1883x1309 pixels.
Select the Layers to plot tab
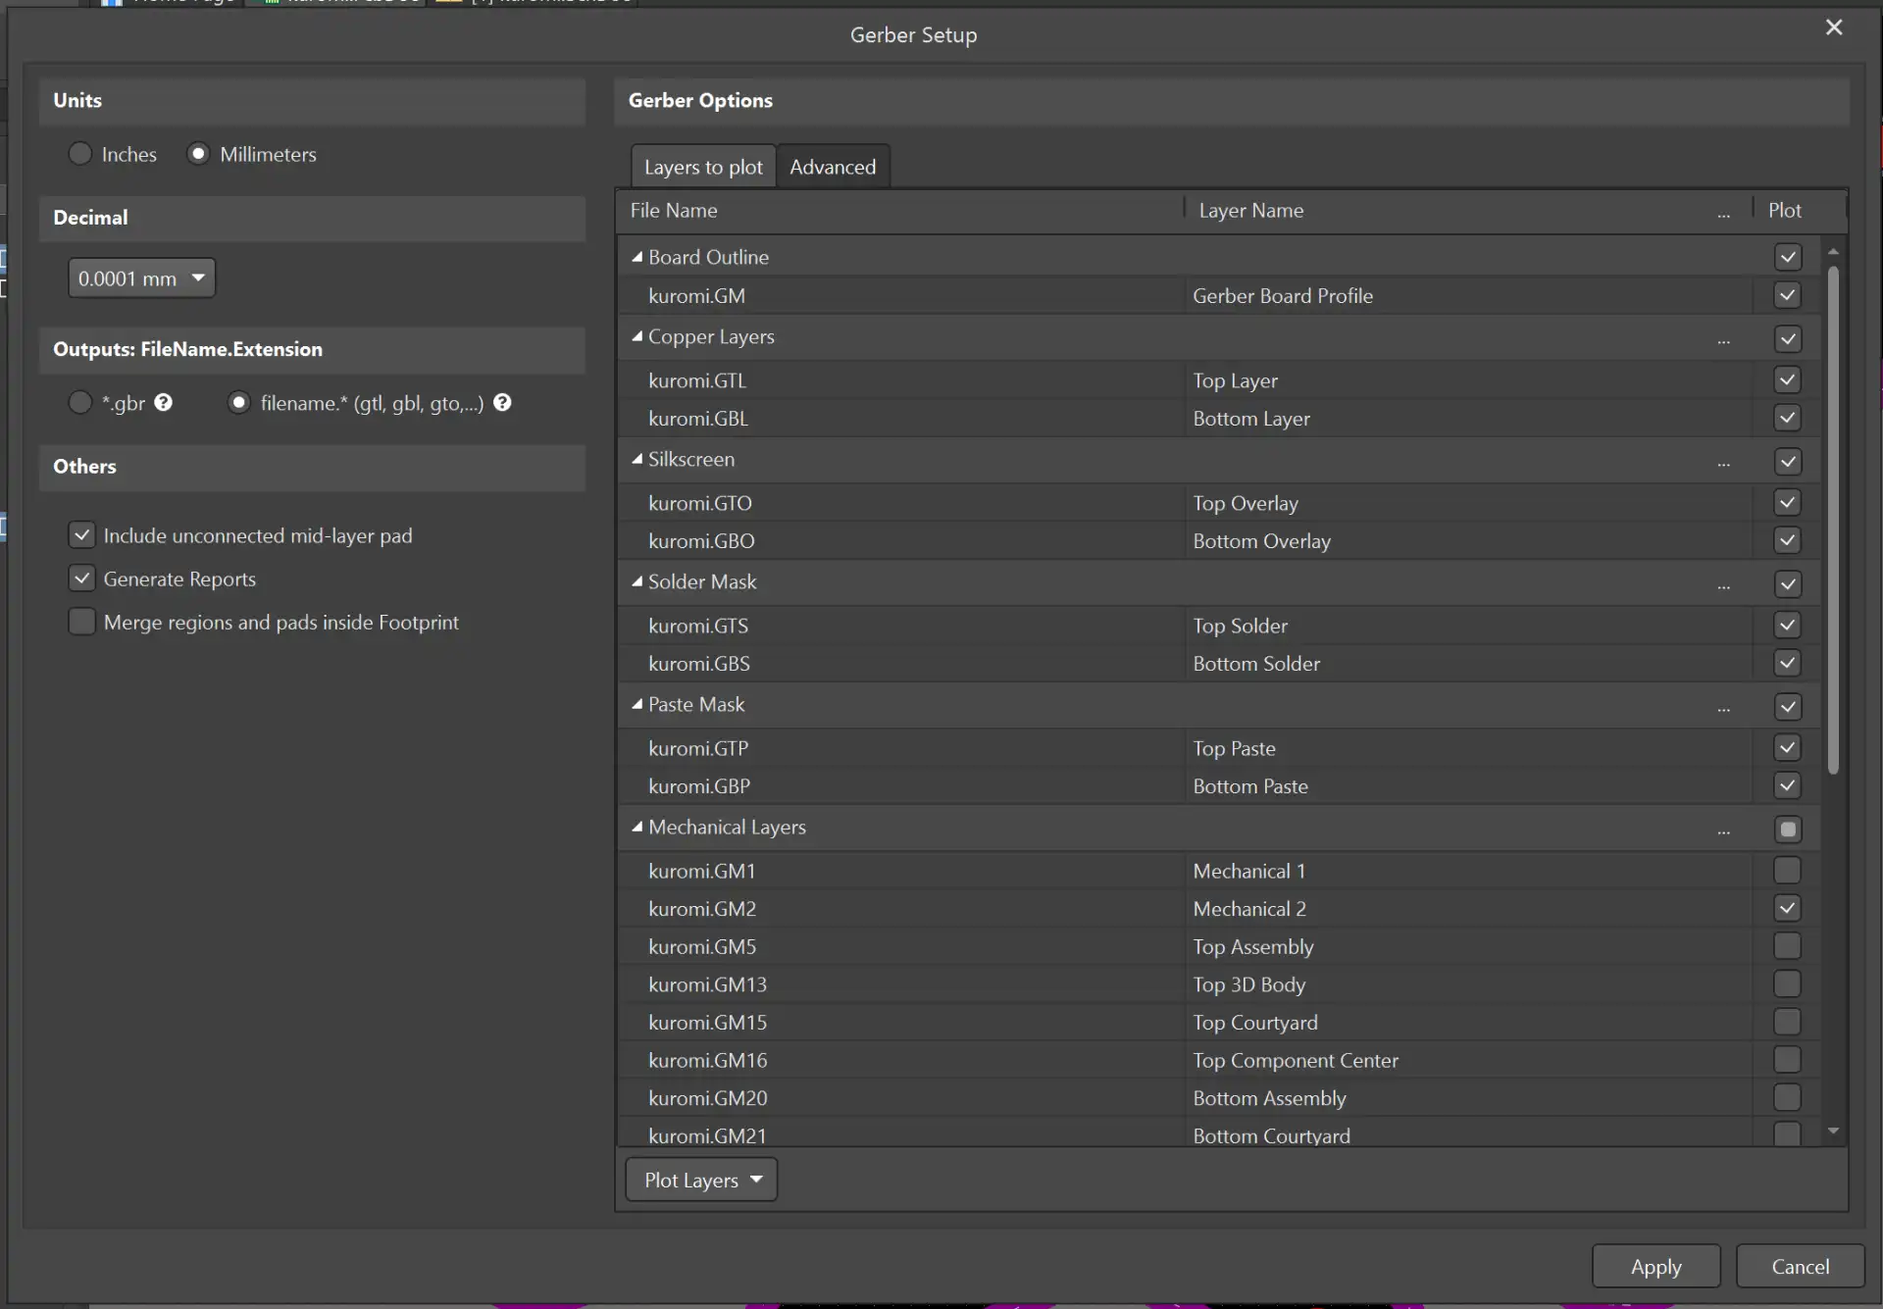click(x=702, y=167)
